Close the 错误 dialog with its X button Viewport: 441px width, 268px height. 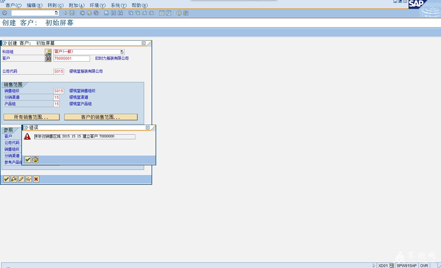(x=148, y=128)
